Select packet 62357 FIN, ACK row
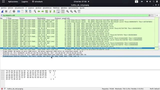The image size is (160, 90). pos(77,46)
